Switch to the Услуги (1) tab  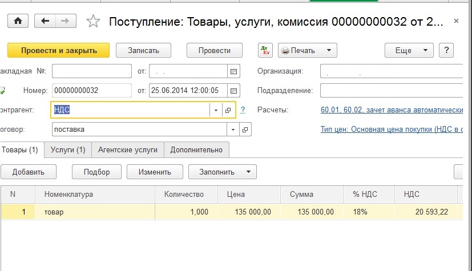(x=67, y=149)
